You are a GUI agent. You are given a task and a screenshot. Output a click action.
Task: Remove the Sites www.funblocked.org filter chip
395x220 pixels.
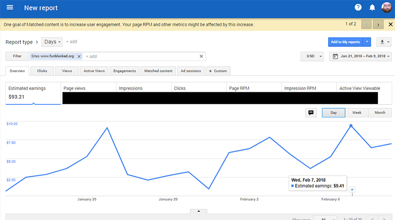click(x=79, y=56)
